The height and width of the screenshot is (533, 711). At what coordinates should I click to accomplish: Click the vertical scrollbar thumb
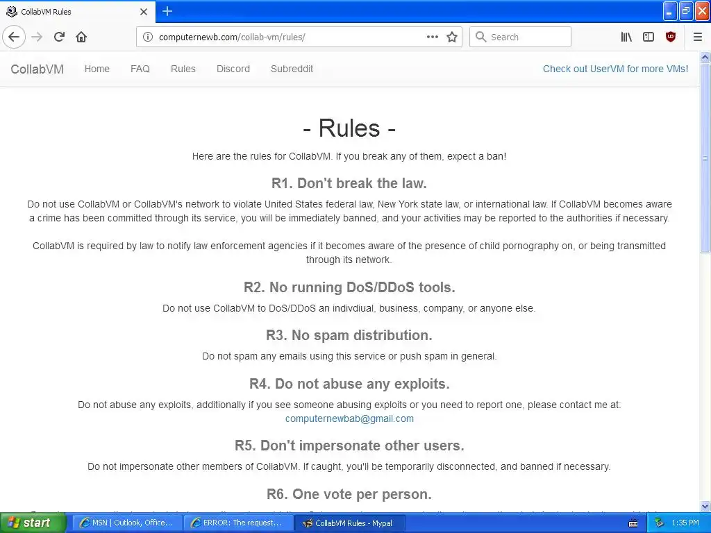point(705,158)
